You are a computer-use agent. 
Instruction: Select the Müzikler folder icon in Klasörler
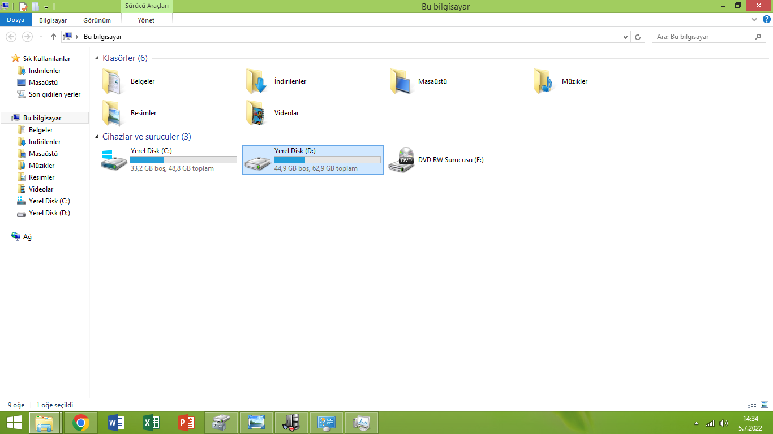pyautogui.click(x=544, y=81)
